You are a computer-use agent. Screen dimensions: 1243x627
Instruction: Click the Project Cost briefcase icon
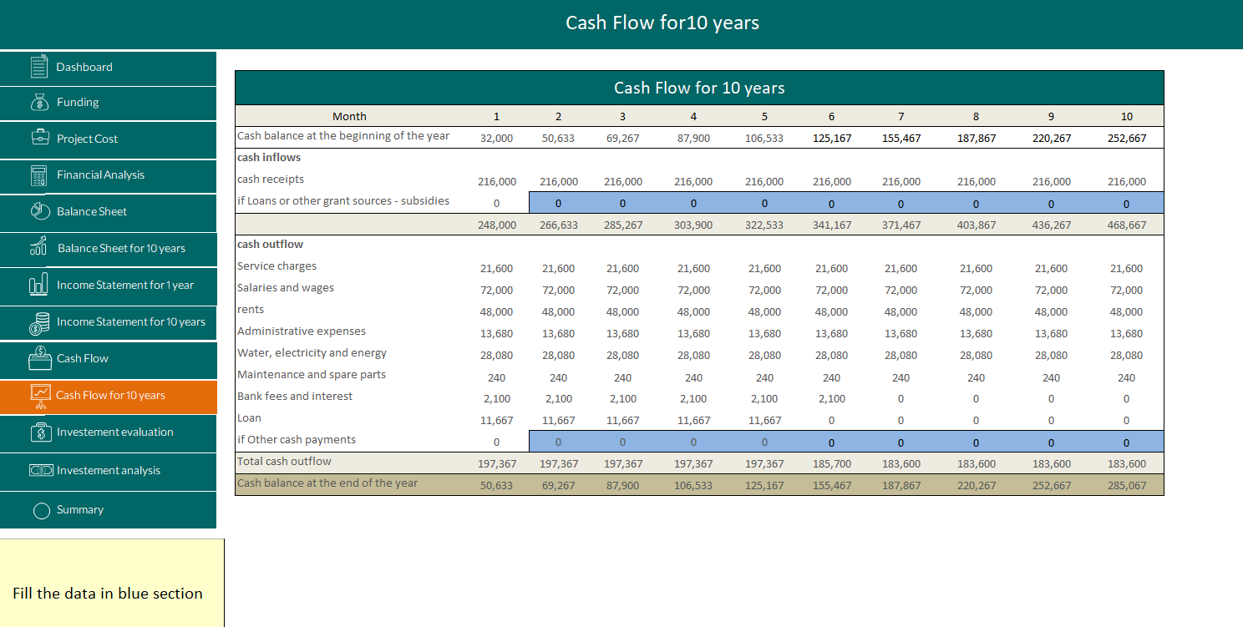(x=39, y=138)
